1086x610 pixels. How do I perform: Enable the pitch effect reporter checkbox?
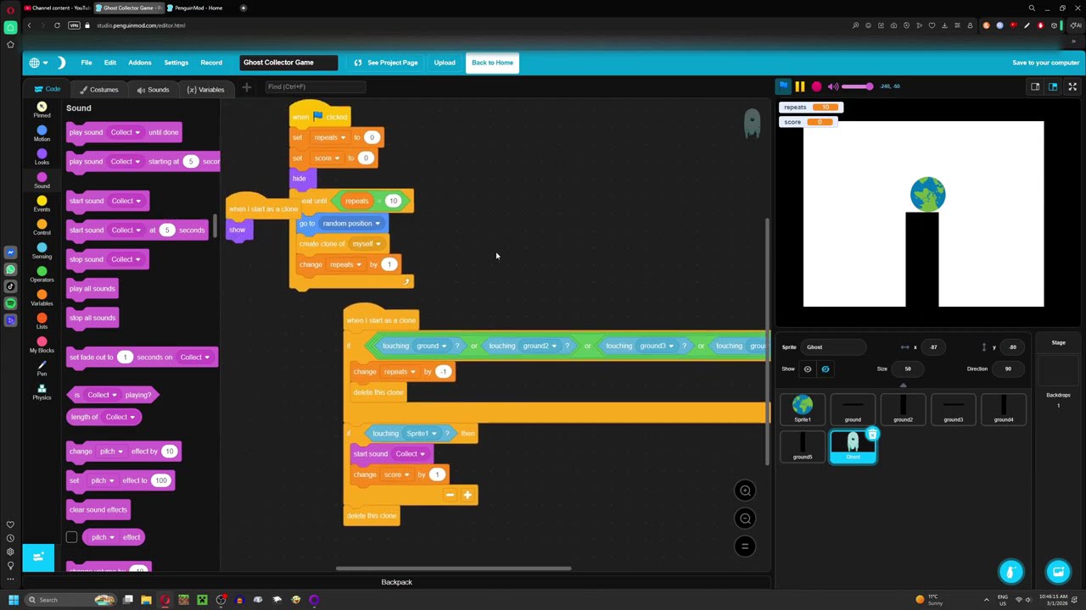coord(72,537)
